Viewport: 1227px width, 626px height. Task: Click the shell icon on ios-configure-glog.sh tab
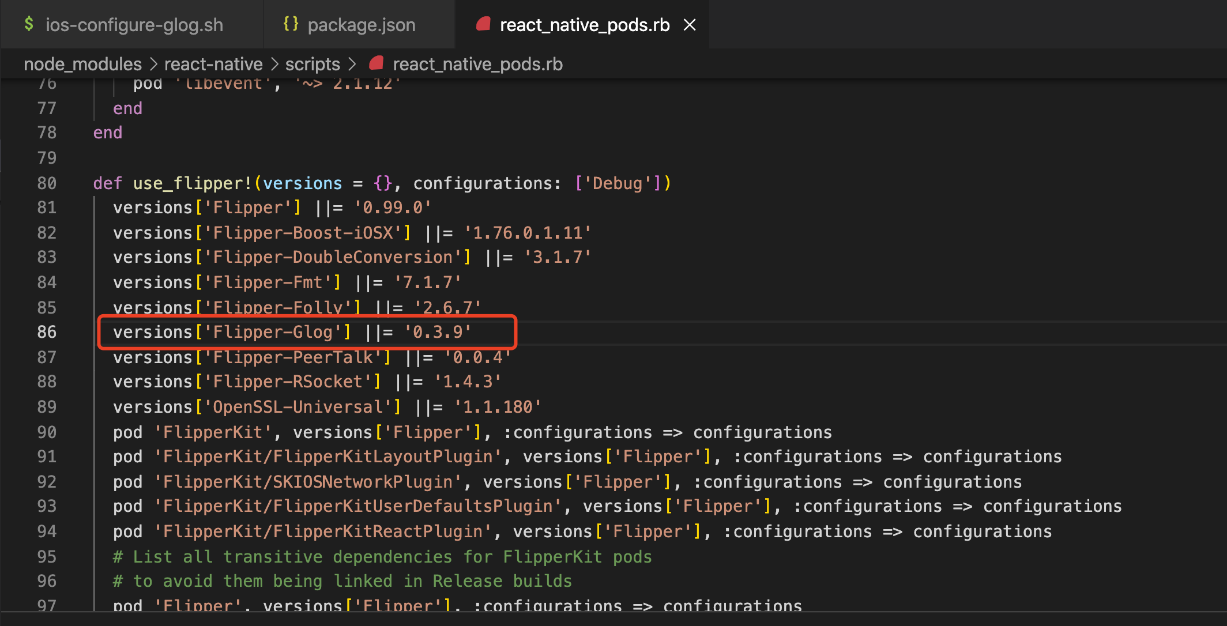[x=28, y=24]
